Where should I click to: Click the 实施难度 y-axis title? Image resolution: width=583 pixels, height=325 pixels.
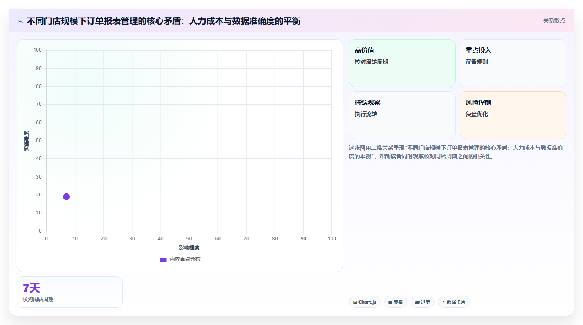tap(27, 141)
